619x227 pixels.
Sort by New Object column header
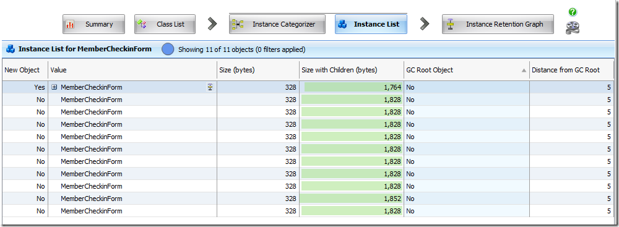pos(25,70)
